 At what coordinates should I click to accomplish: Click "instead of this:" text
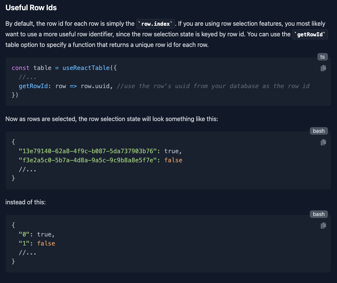coord(26,202)
